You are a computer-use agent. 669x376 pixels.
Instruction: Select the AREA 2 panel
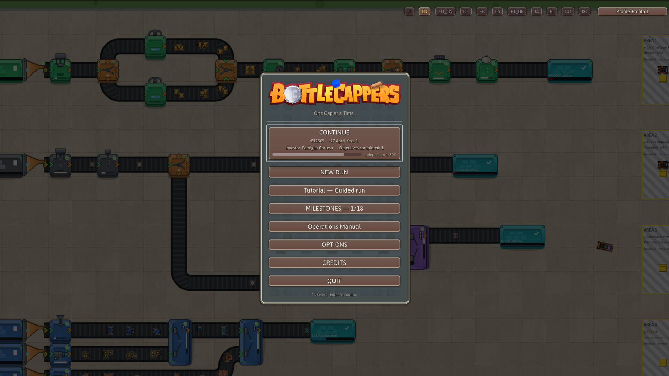655,165
